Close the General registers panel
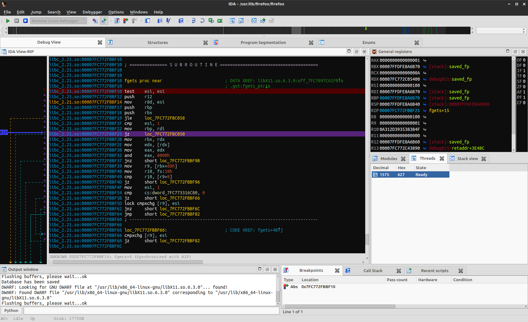Screen dimensions: 528x322 pos(523,51)
